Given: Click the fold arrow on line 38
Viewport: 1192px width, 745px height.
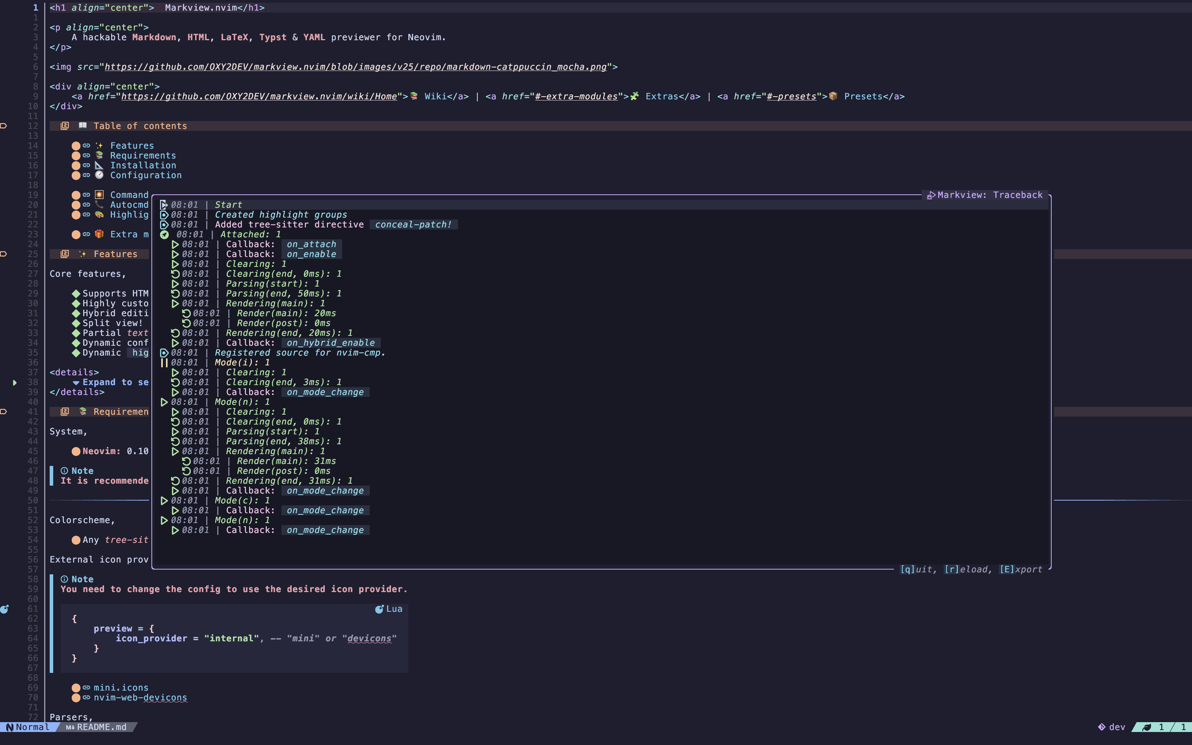Looking at the screenshot, I should pyautogui.click(x=15, y=382).
